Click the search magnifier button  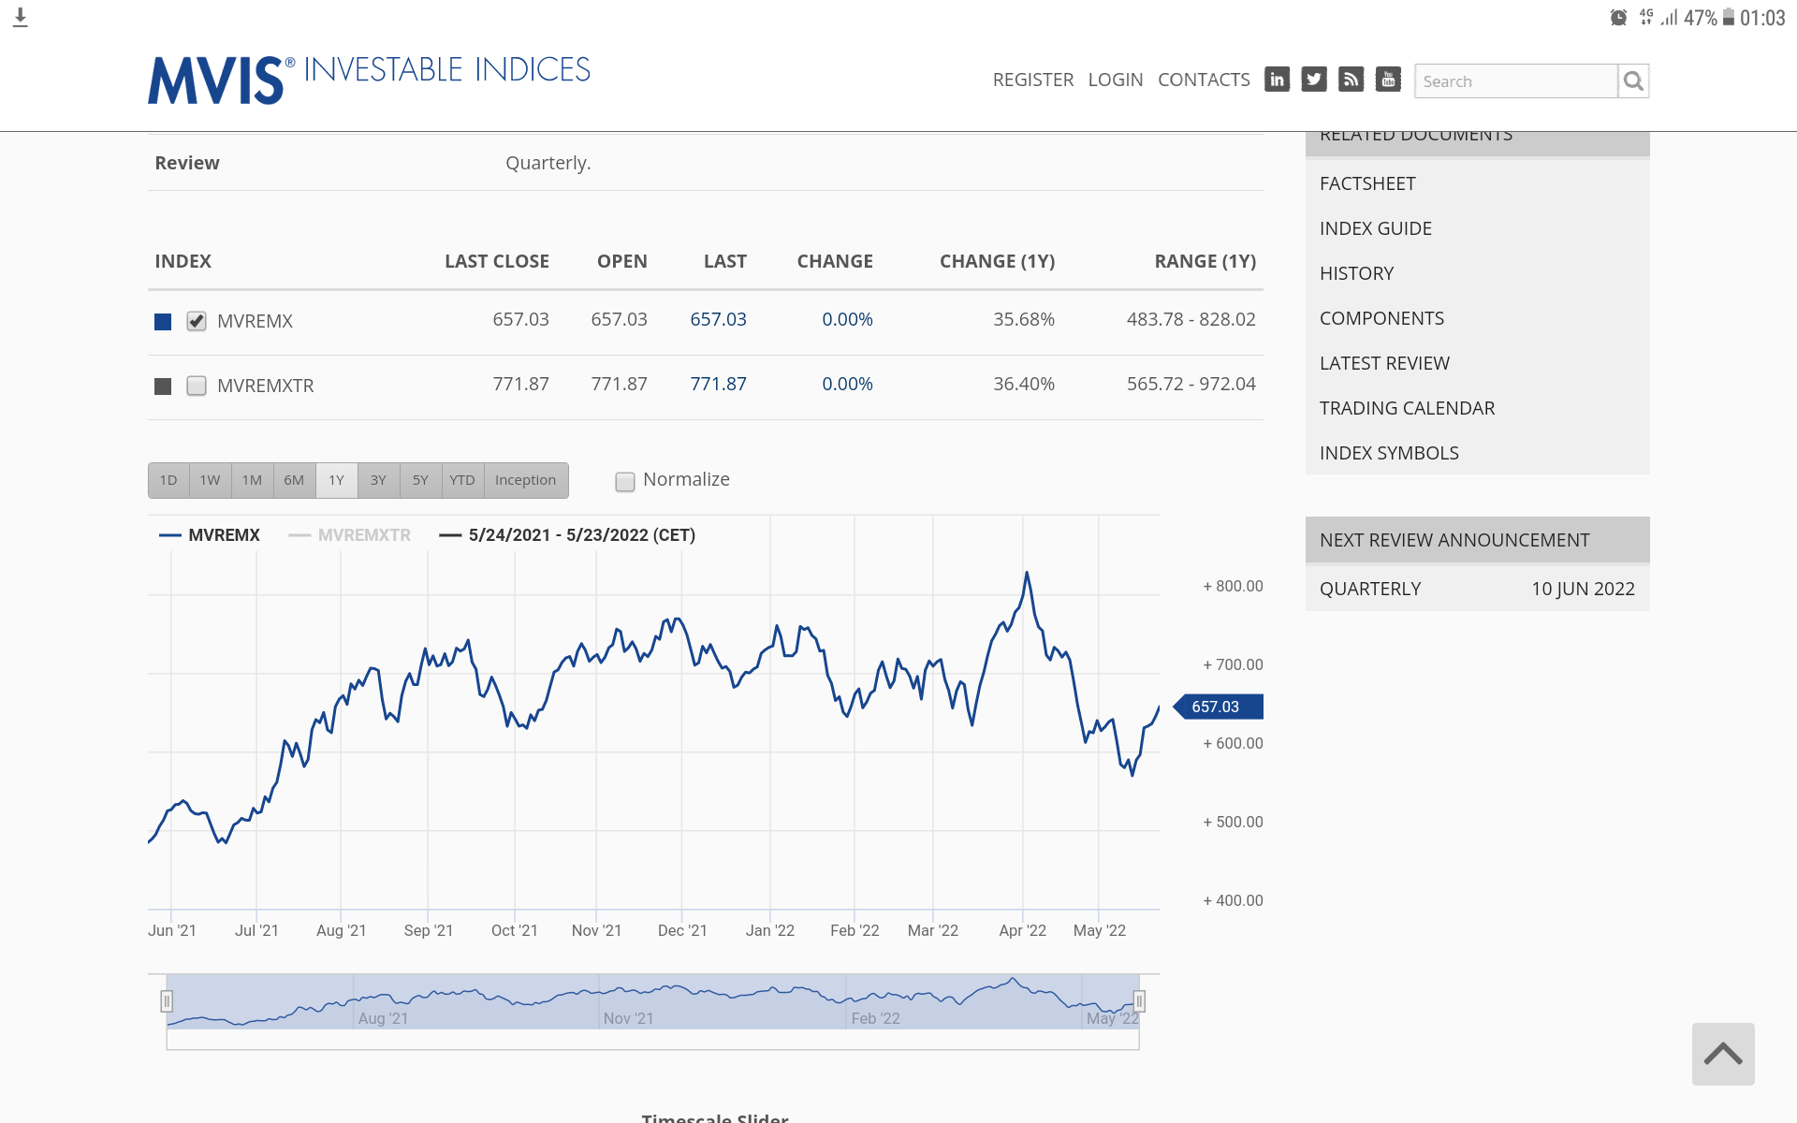pyautogui.click(x=1633, y=81)
